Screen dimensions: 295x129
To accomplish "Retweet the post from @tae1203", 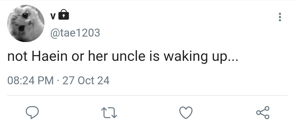I will pyautogui.click(x=109, y=113).
